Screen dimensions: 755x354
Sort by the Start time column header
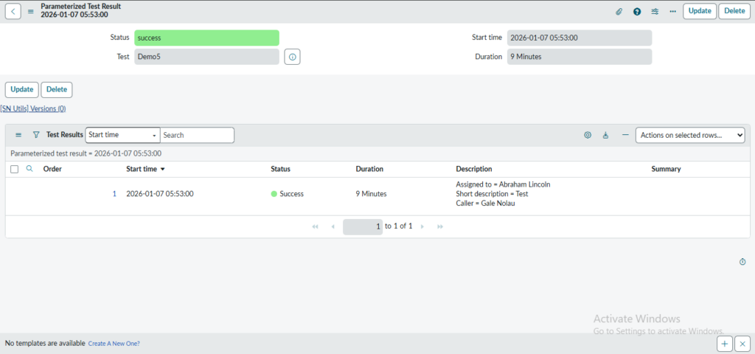(x=142, y=169)
